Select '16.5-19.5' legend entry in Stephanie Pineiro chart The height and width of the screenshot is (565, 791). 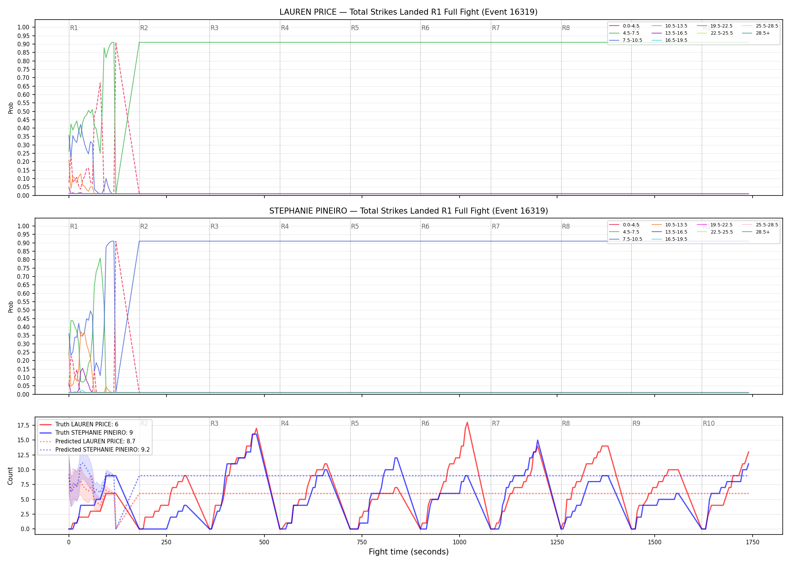coord(669,239)
